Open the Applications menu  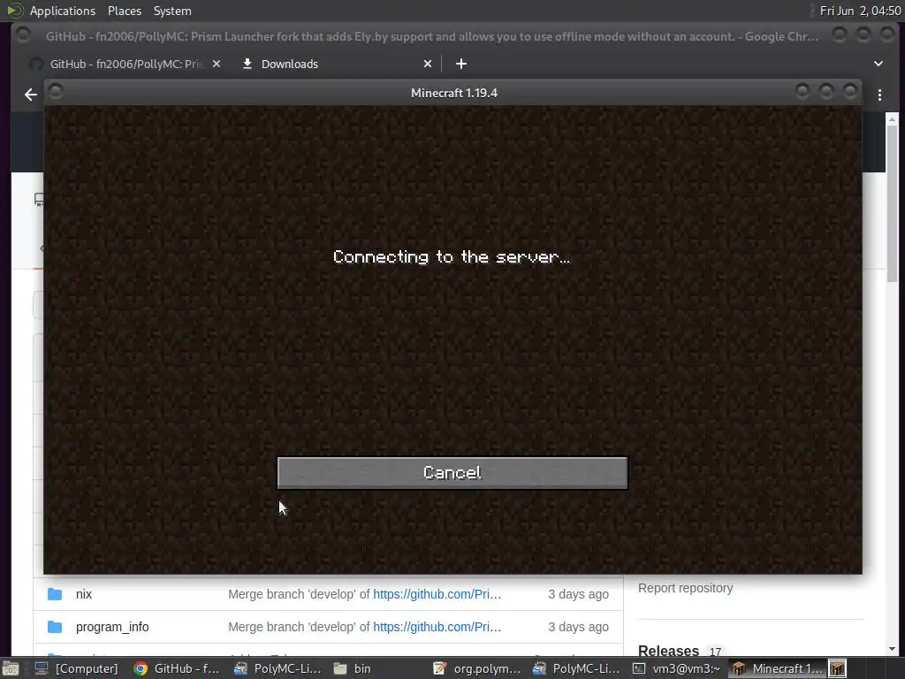(63, 11)
